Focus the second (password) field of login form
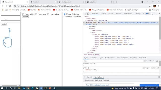Viewport: 161px width, 90px height. [x=11, y=17]
